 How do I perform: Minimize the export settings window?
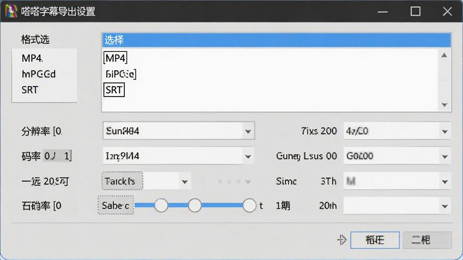click(x=383, y=11)
